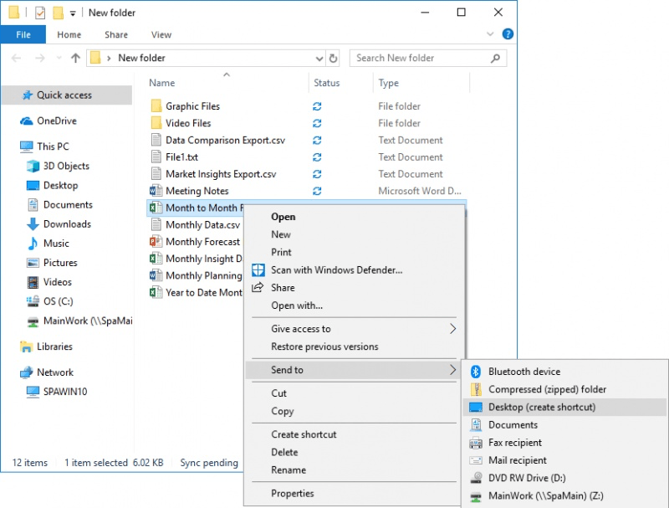Select Copy from the context menu
This screenshot has height=508, width=669.
283,411
